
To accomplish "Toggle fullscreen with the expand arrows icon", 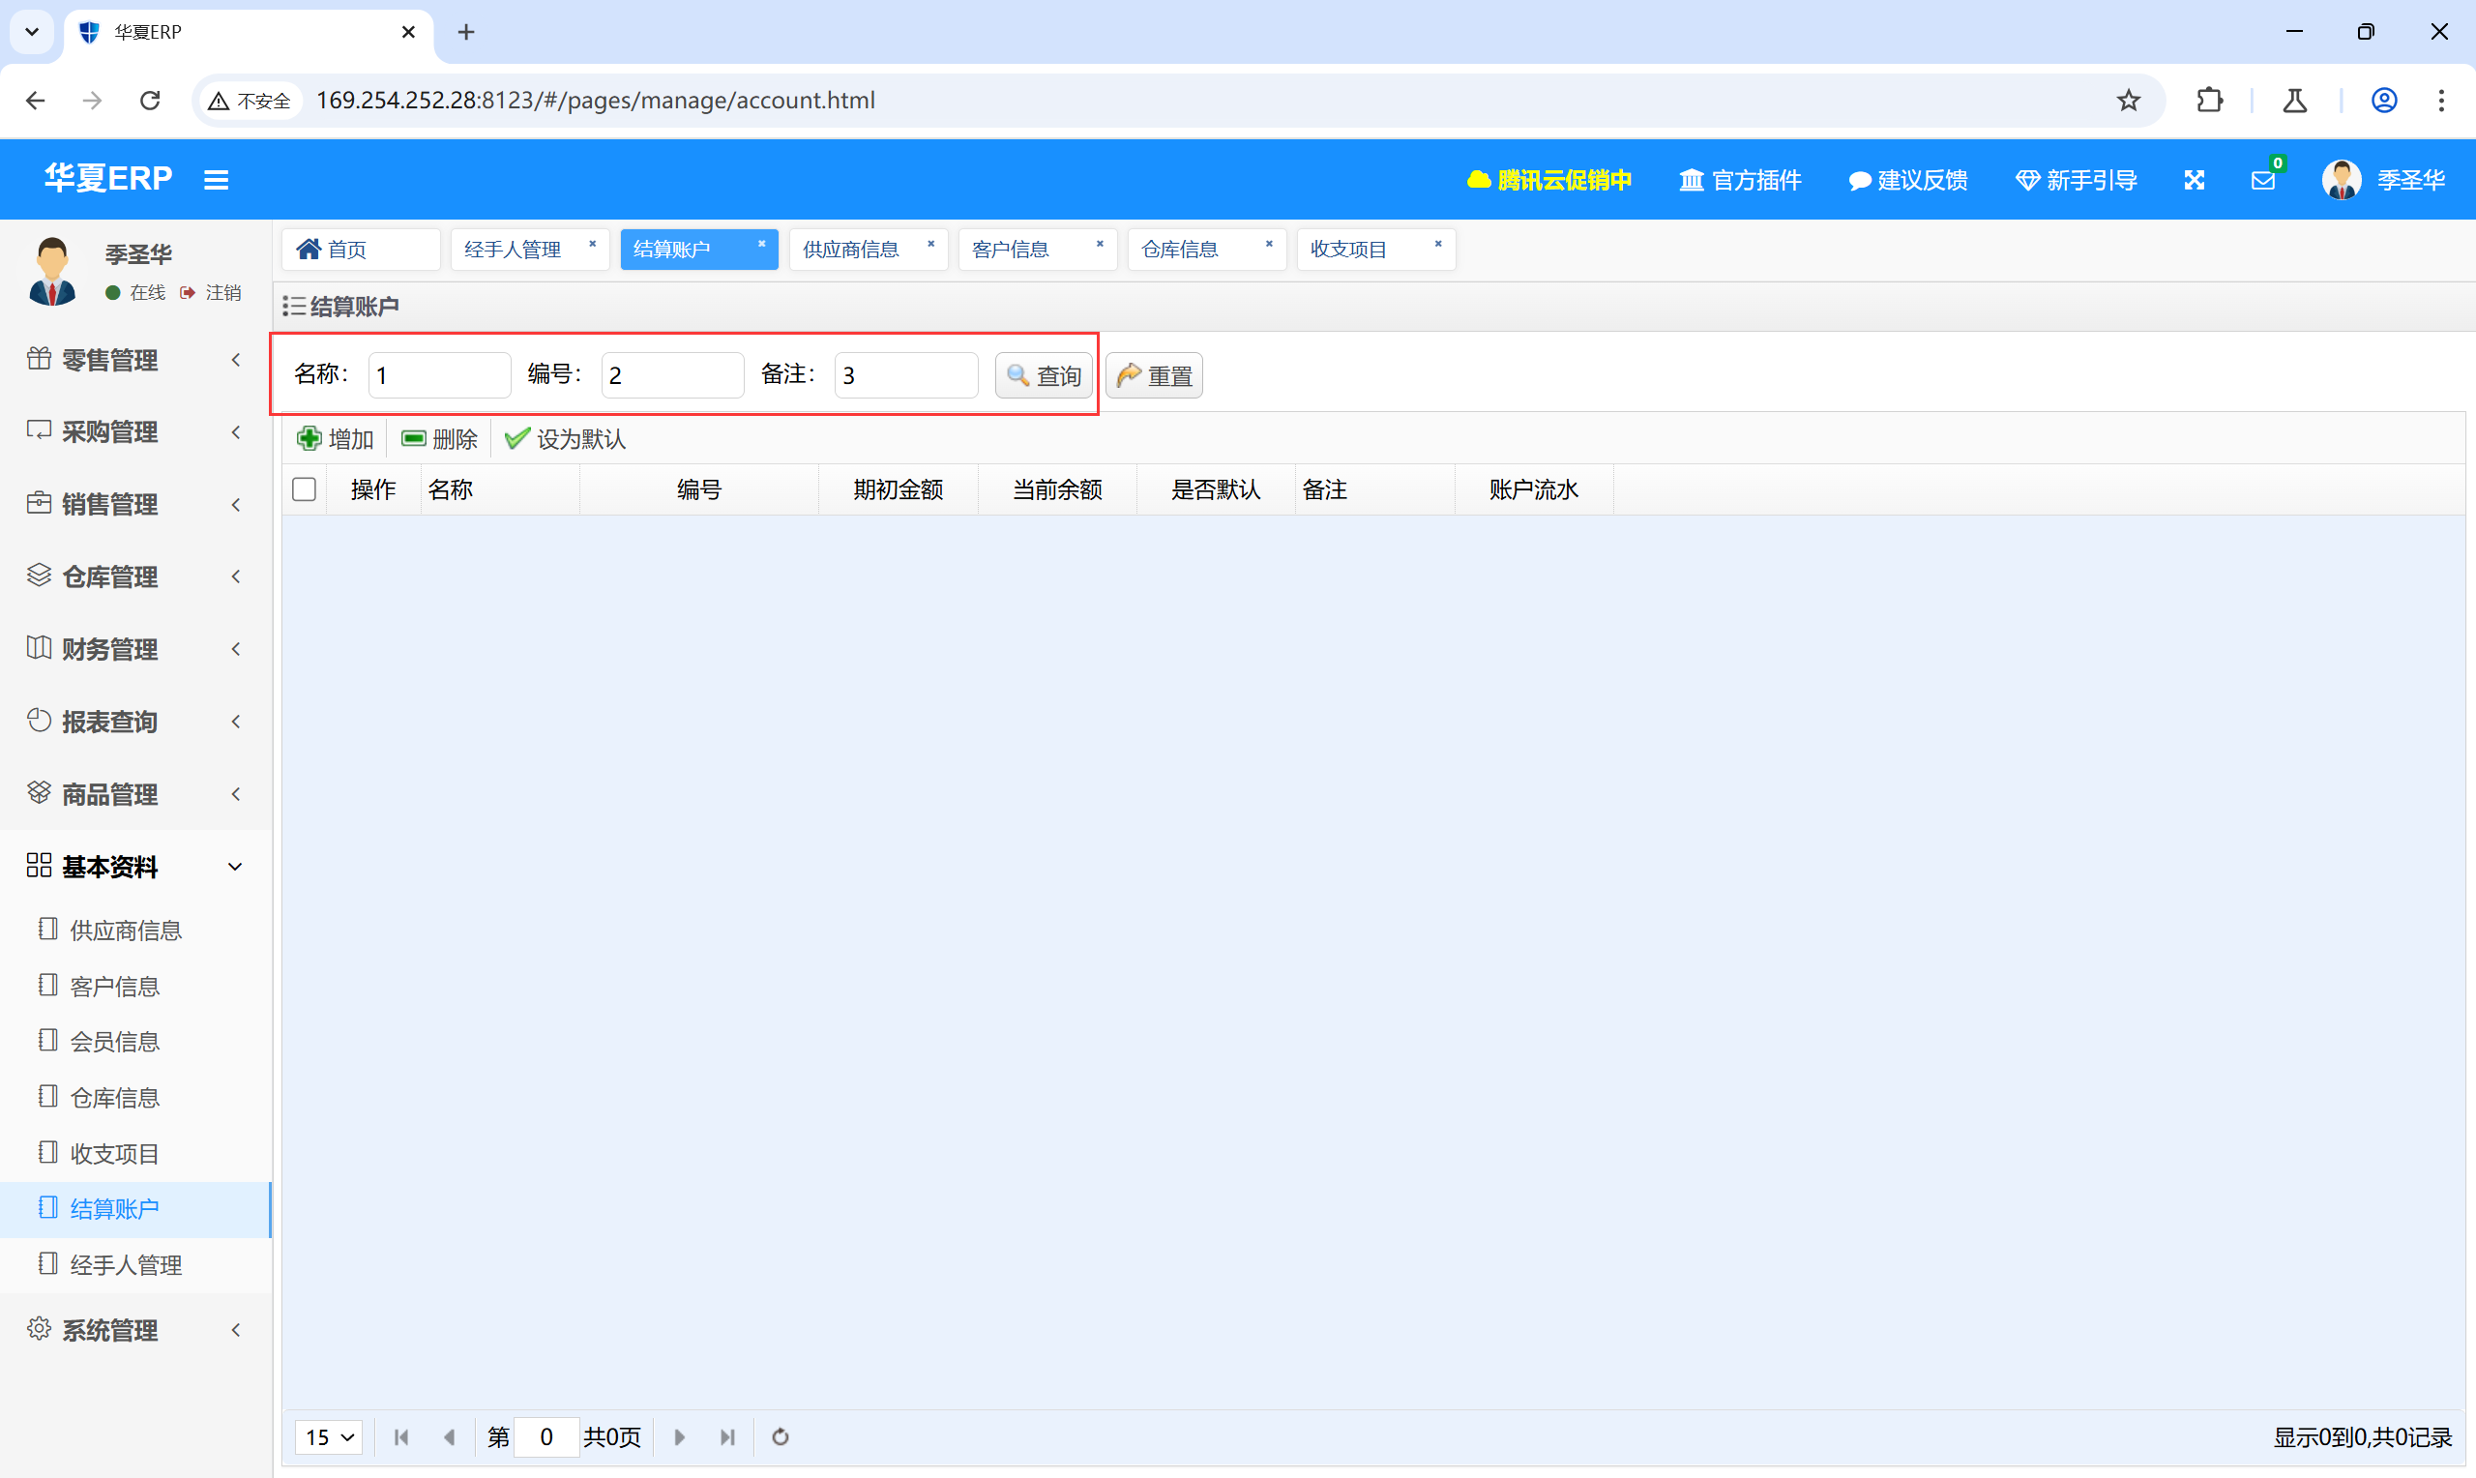I will [2195, 180].
